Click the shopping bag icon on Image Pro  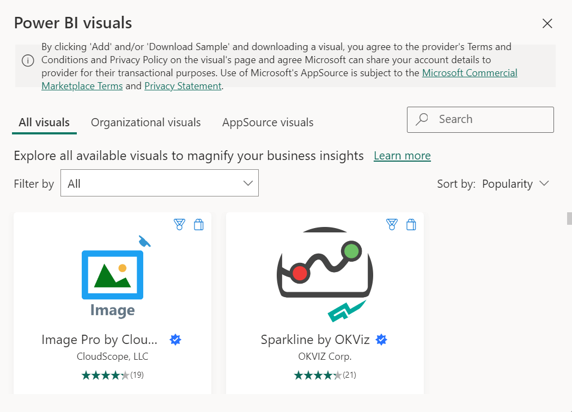[199, 224]
